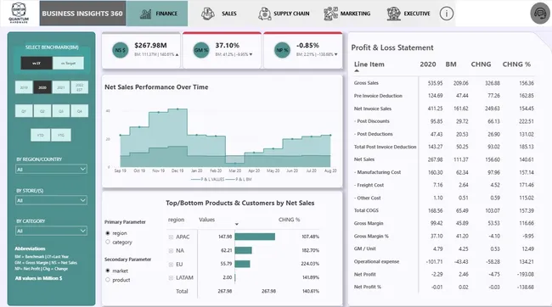Expand the NA region row

(171, 251)
